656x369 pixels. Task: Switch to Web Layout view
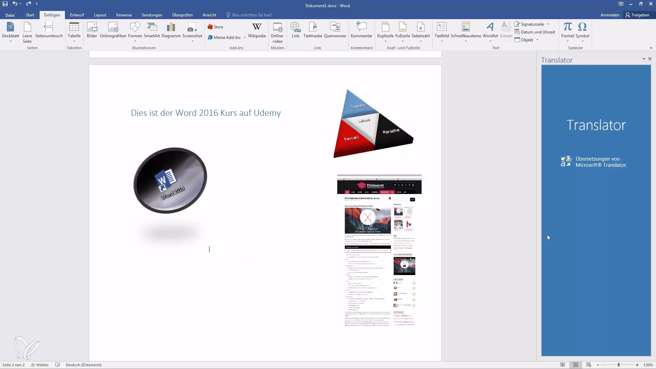(x=588, y=365)
